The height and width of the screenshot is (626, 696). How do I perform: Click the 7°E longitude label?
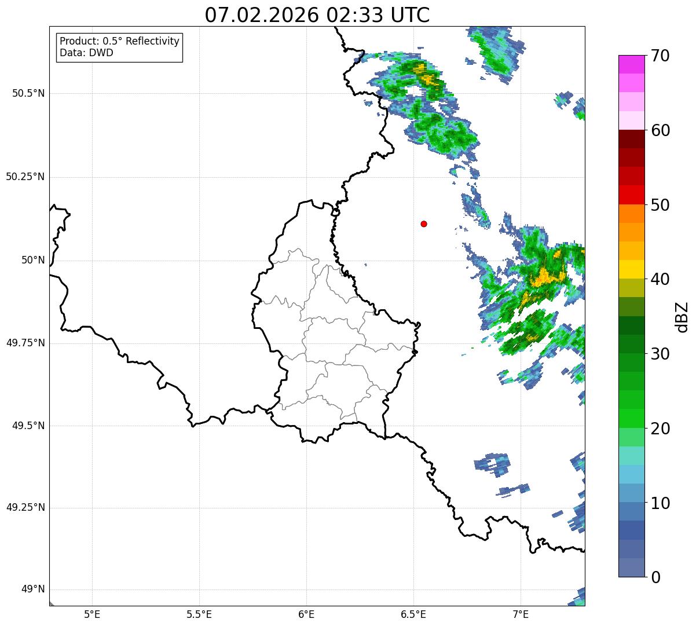(521, 614)
